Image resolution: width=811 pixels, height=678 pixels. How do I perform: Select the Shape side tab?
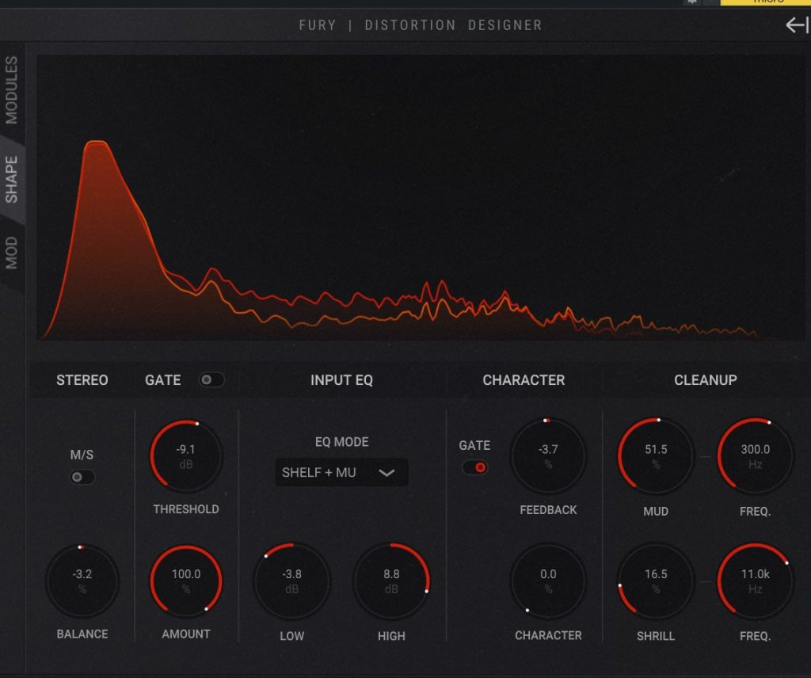tap(12, 179)
